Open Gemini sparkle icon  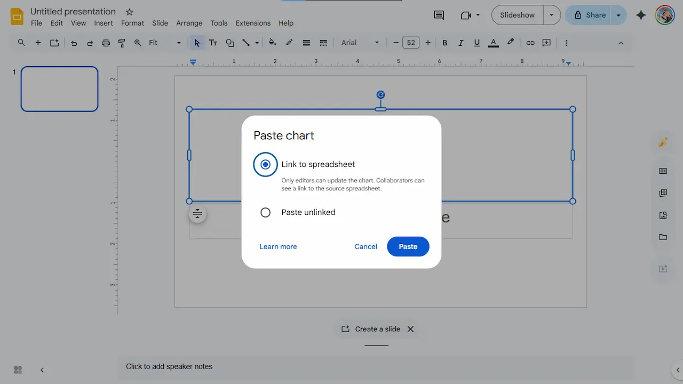641,15
